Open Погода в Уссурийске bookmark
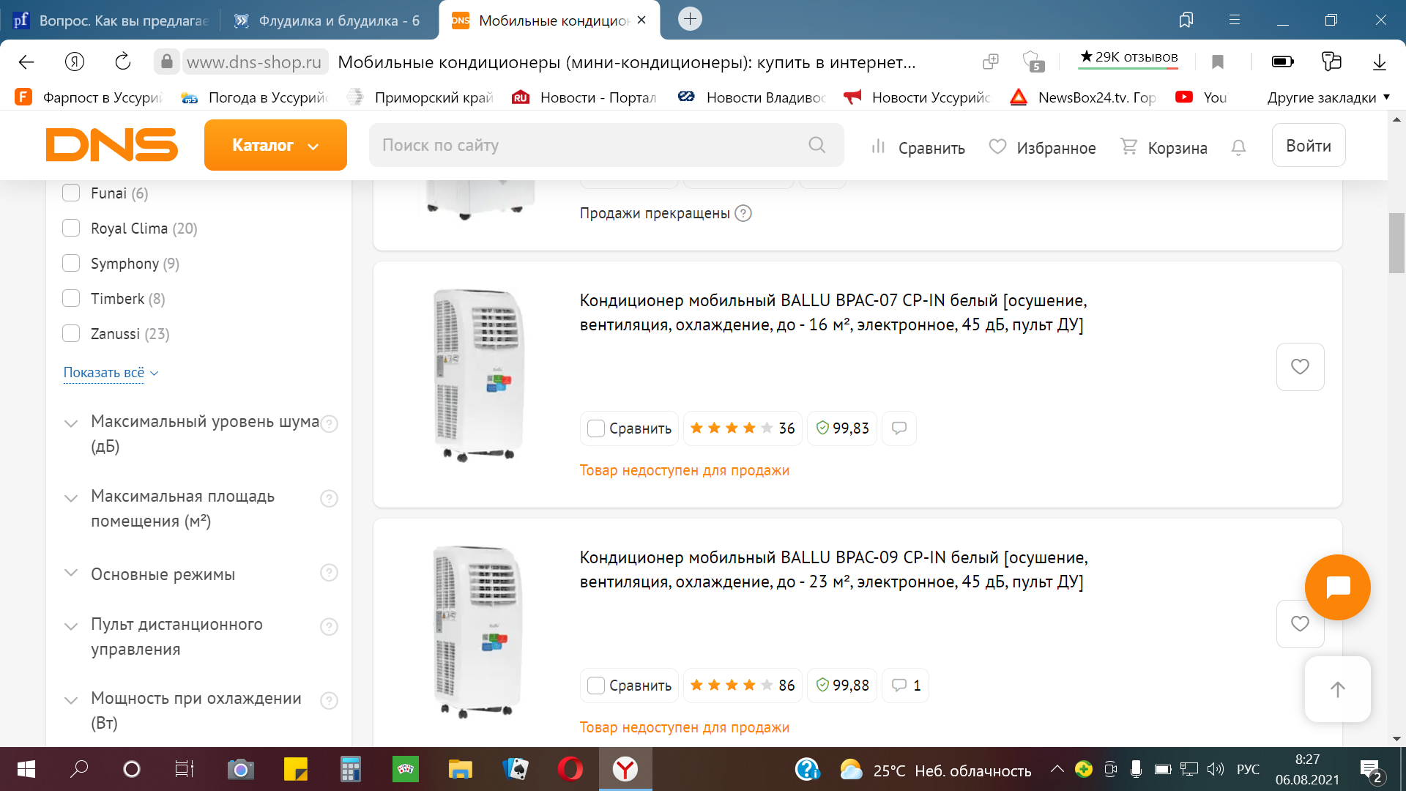Image resolution: width=1406 pixels, height=791 pixels. (x=255, y=97)
